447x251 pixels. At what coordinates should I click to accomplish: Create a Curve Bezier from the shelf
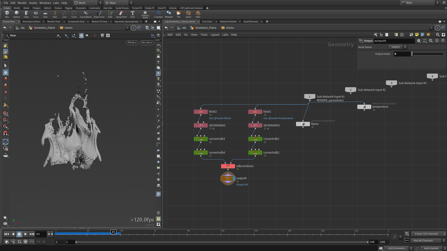[x=85, y=14]
